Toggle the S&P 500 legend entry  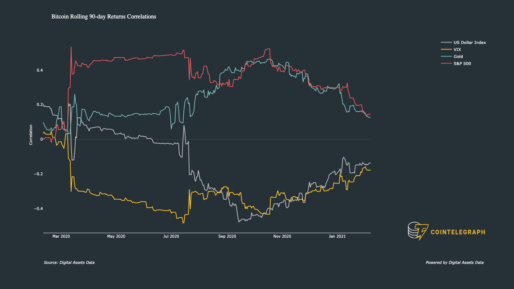(456, 63)
